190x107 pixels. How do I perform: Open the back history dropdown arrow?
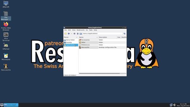coord(72,34)
